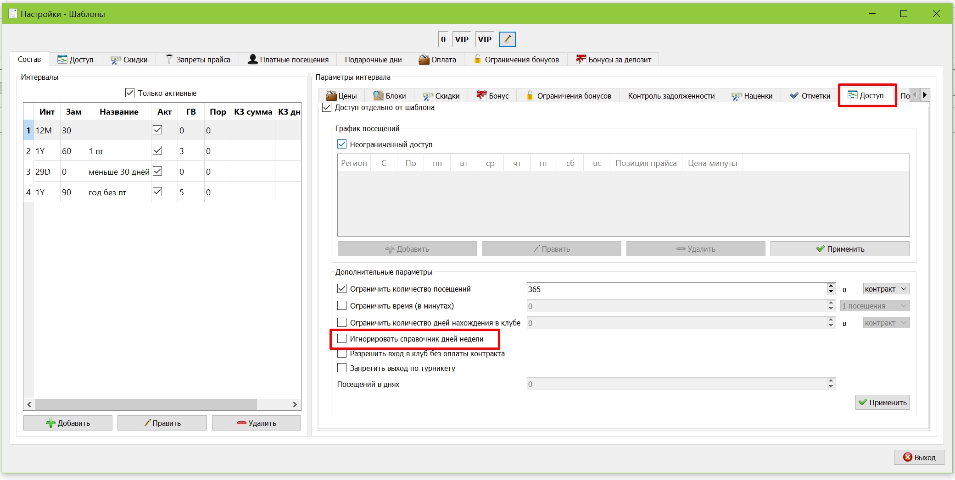Open the Цены tab with briefcase icon
This screenshot has width=955, height=480.
341,96
